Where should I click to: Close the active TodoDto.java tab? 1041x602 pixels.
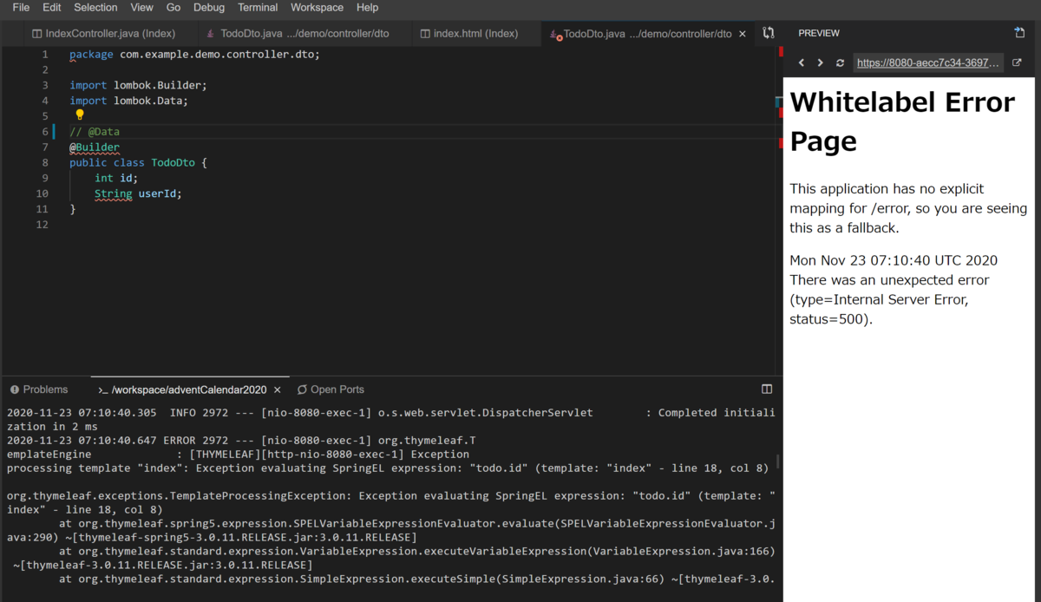744,35
